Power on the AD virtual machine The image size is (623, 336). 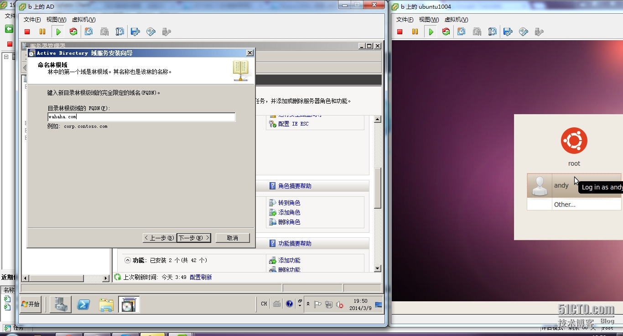[58, 31]
